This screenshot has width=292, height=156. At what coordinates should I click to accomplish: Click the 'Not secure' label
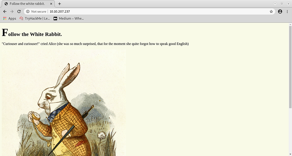click(39, 12)
